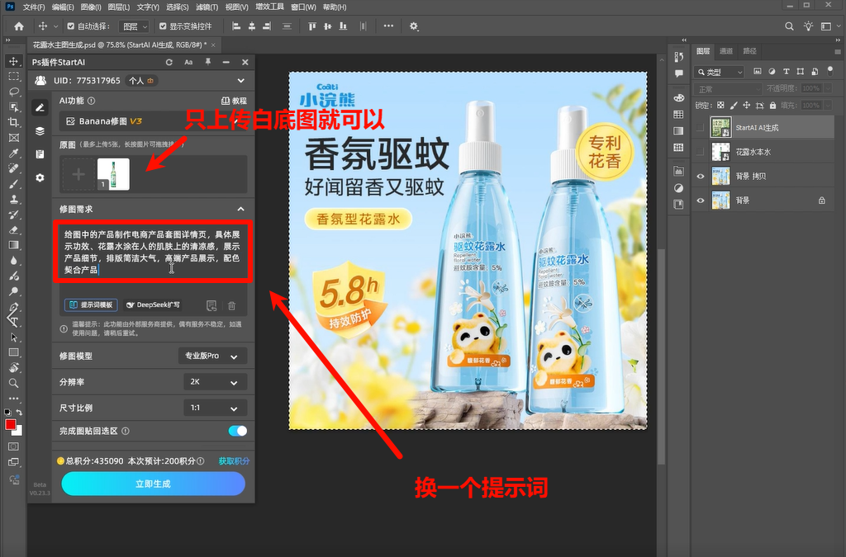Open the 修图模型 专业版Pro dropdown
Screen dimensions: 846x557
(x=211, y=356)
